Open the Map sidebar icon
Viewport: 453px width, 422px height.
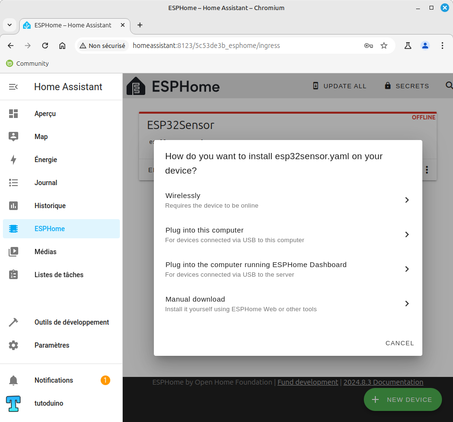[13, 136]
